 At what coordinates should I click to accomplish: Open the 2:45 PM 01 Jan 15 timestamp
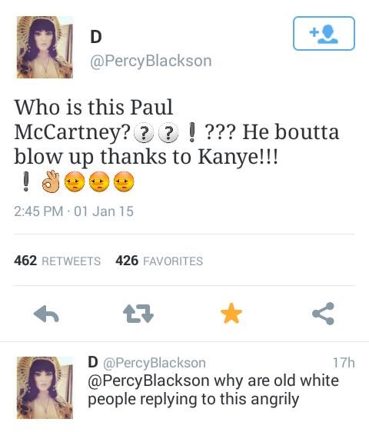74,211
